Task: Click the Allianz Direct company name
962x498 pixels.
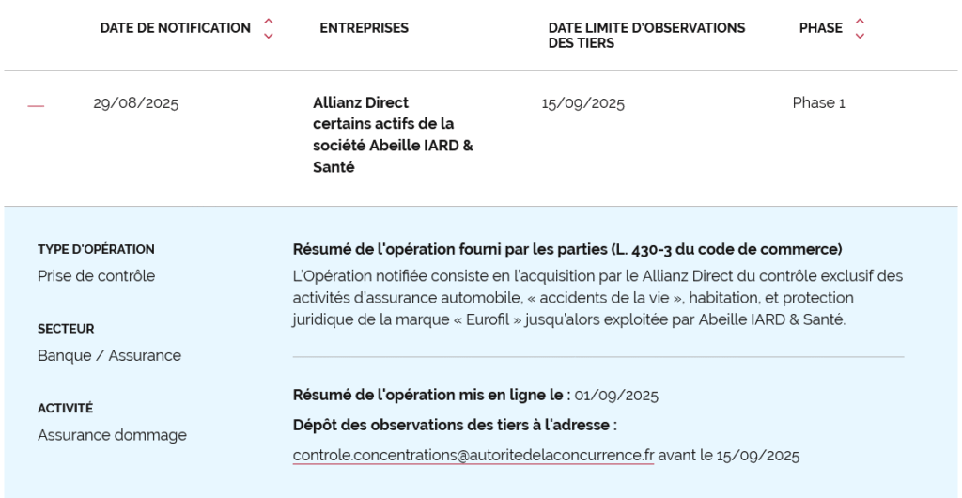Action: point(361,102)
